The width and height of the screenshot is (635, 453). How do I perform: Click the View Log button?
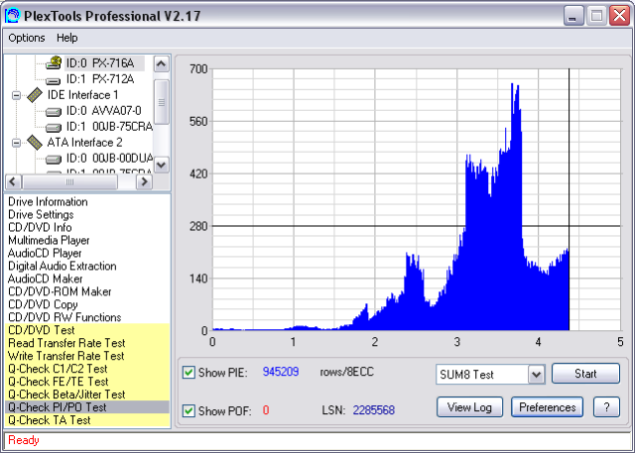469,407
